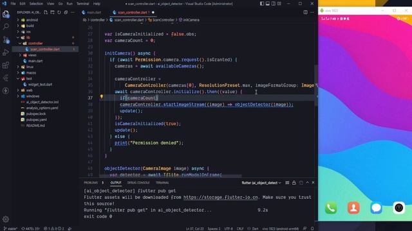Screen dimensions: 412x231
Task: Open the Terminal menu
Action: (82, 4)
